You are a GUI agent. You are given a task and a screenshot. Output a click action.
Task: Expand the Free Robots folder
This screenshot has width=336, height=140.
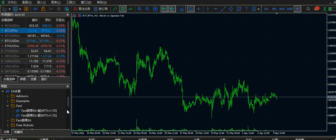pyautogui.click(x=7, y=125)
